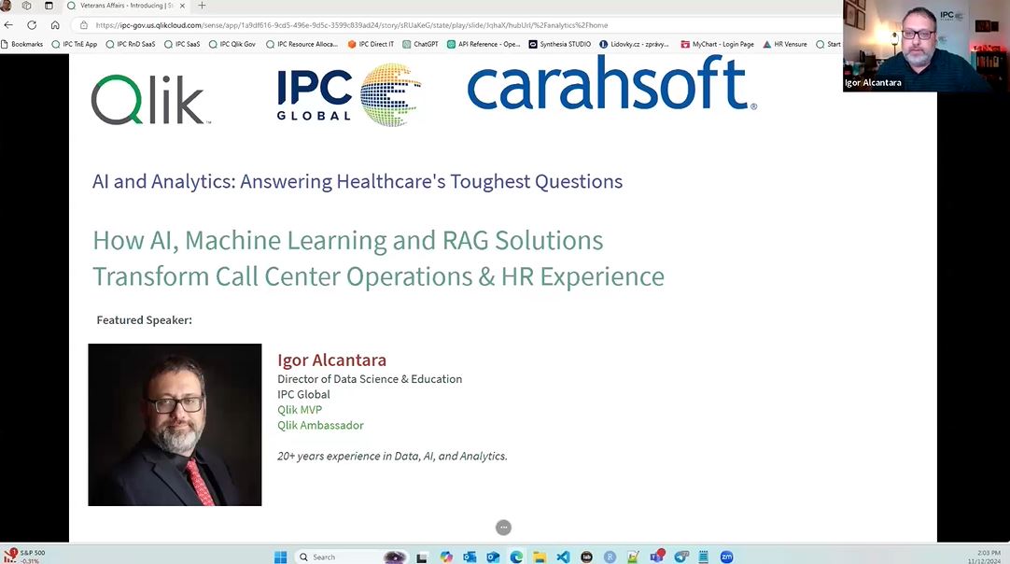Open the S&P 500 taskbar widget
Image resolution: width=1010 pixels, height=564 pixels.
pyautogui.click(x=24, y=557)
